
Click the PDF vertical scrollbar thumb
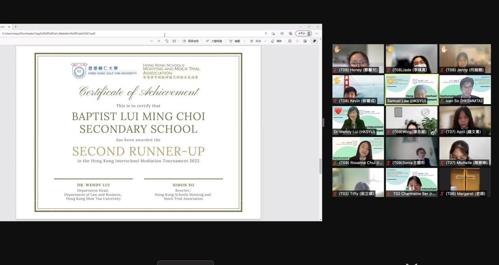320,166
